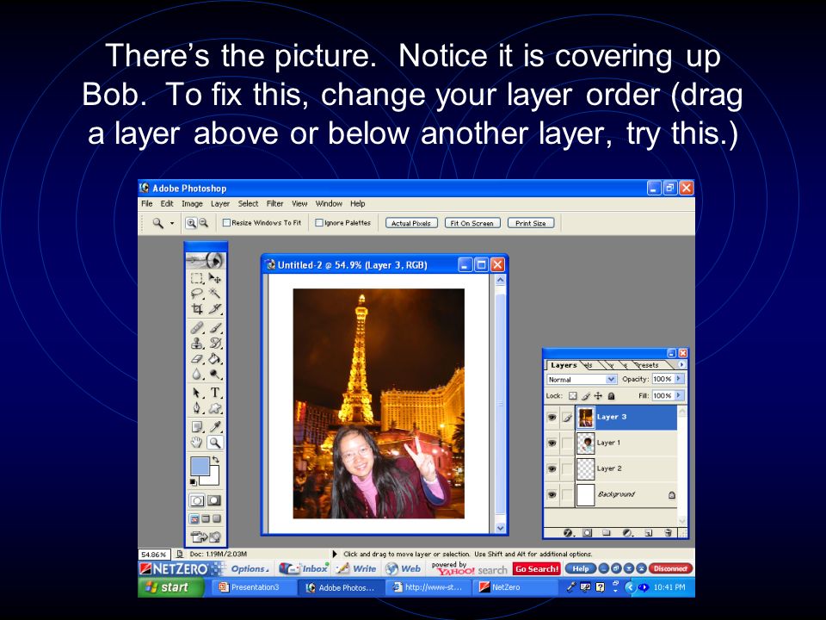The height and width of the screenshot is (620, 826).
Task: Hide Layer 2 with its eye icon
Action: coord(552,468)
